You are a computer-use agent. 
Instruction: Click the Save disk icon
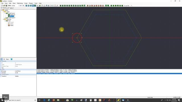pos(6,6)
